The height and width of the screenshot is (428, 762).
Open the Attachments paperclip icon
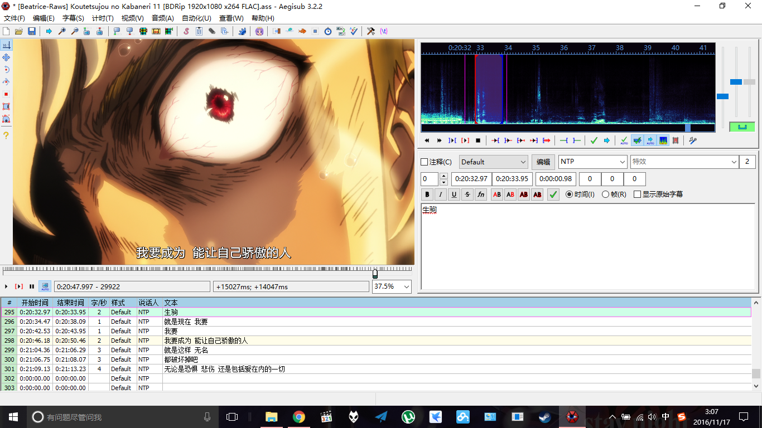click(x=212, y=31)
